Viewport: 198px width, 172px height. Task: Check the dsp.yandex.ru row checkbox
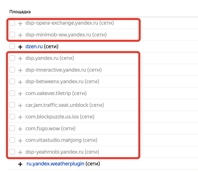12,58
